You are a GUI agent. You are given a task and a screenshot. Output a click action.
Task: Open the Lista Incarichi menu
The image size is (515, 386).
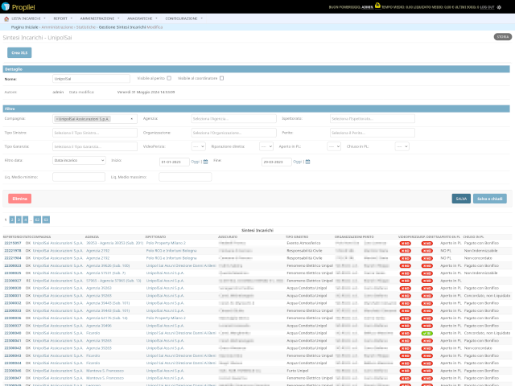tap(28, 18)
